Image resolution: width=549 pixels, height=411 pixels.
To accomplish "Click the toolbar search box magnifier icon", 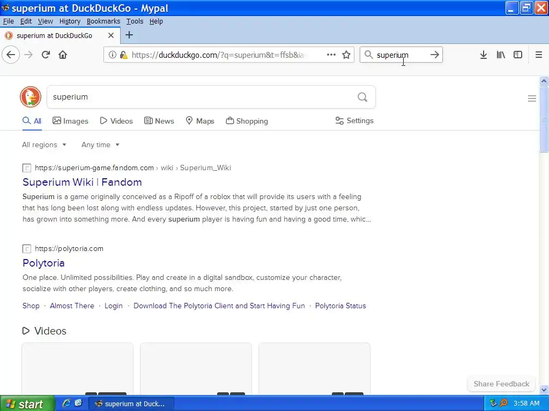I will pos(368,55).
